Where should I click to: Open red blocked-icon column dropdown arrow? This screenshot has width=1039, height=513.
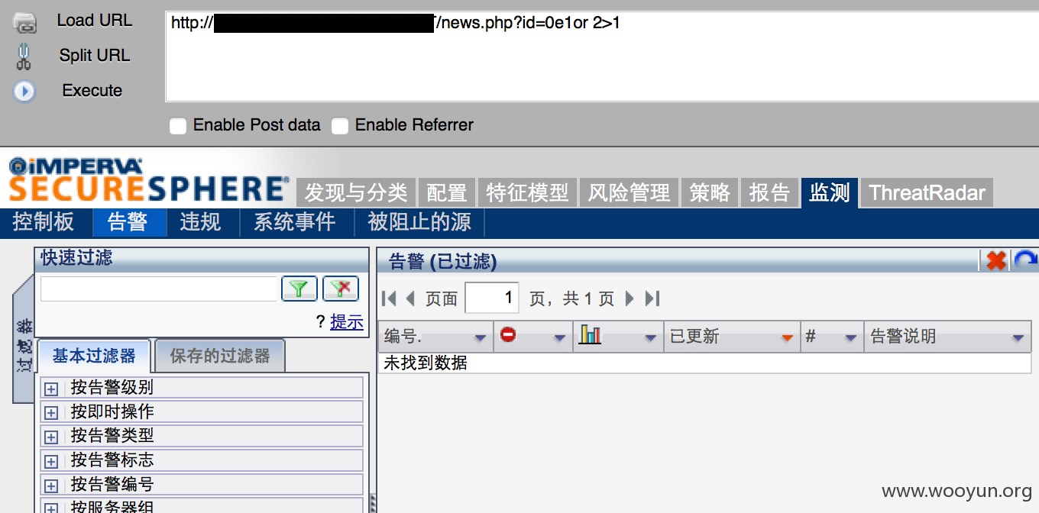560,338
